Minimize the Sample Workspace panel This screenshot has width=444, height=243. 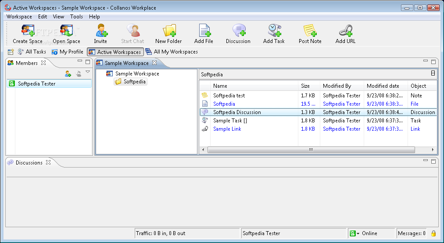coord(425,61)
